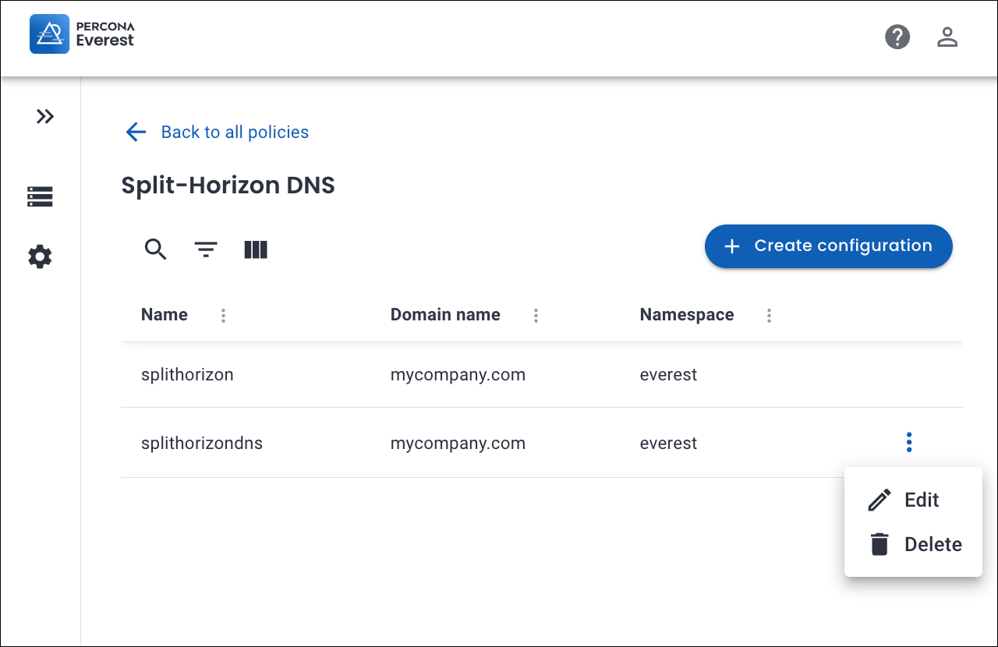This screenshot has height=647, width=998.
Task: Open the databases list sidebar icon
Action: [40, 196]
